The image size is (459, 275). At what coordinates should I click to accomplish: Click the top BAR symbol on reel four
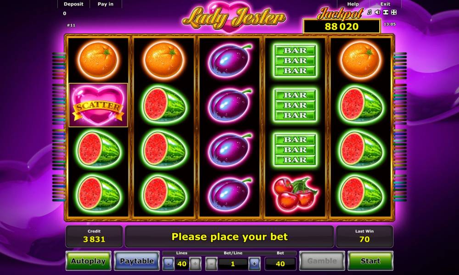[x=295, y=60]
